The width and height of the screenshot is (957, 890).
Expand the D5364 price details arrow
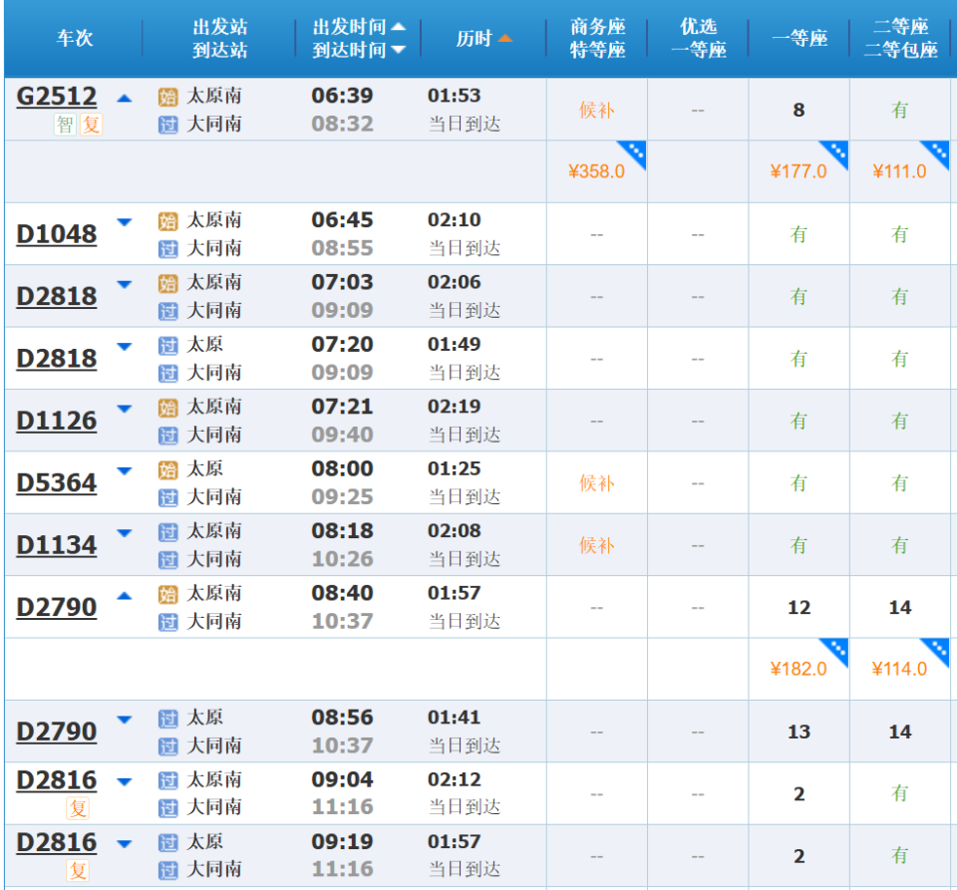pyautogui.click(x=125, y=471)
